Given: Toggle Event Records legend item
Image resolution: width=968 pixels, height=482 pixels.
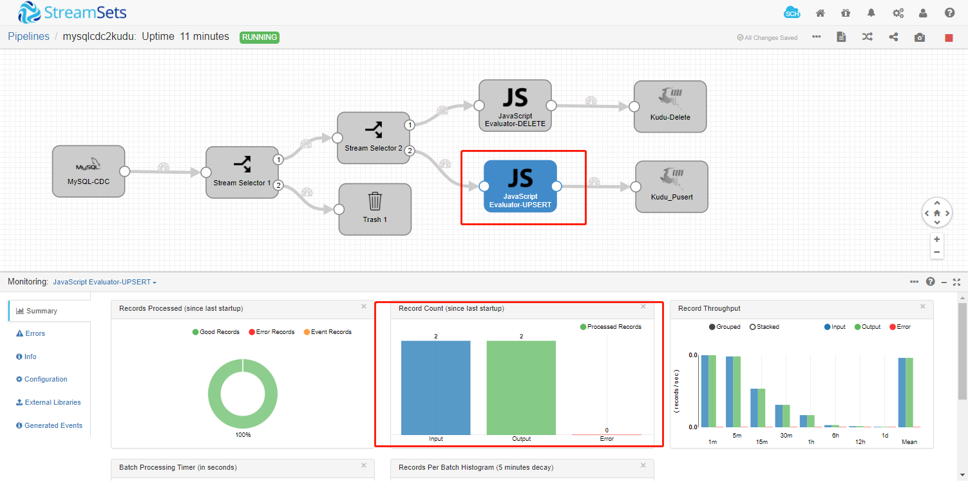Looking at the screenshot, I should [328, 332].
